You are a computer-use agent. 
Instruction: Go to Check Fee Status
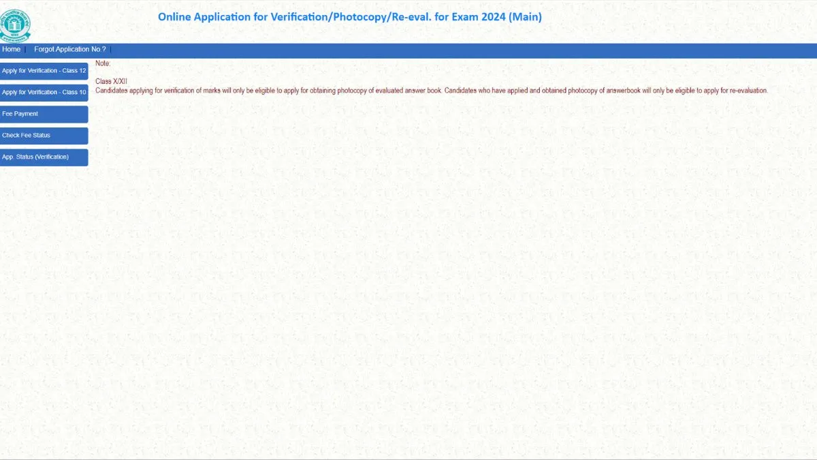44,136
